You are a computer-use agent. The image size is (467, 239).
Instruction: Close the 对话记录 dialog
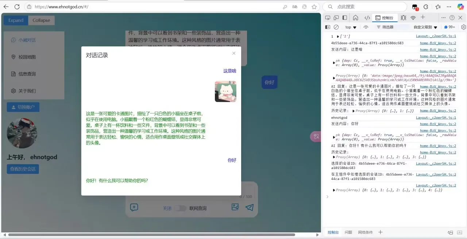234,53
